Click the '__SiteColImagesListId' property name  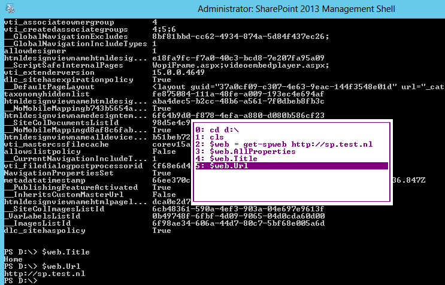point(54,209)
